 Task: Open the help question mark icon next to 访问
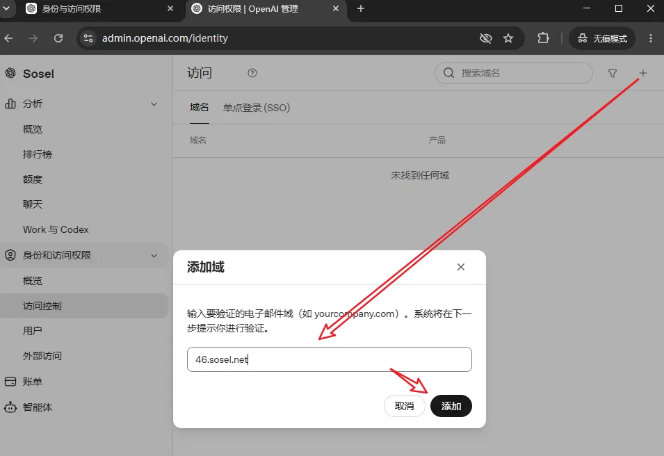point(252,73)
